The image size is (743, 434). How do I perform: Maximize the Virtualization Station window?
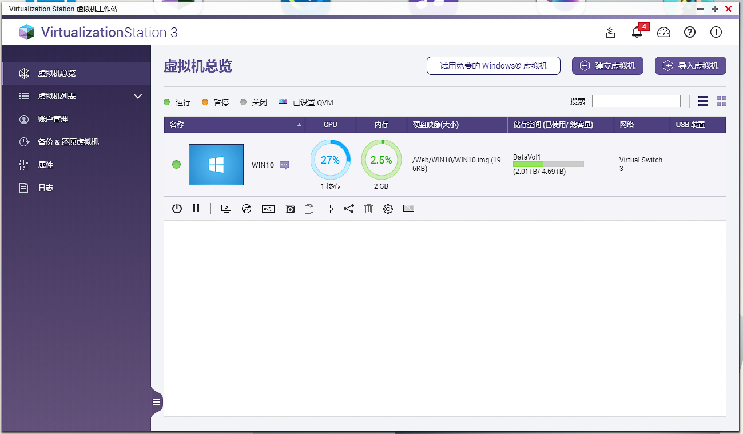pyautogui.click(x=714, y=9)
